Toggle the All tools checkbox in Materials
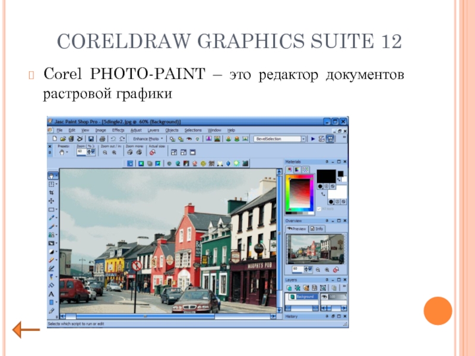 [x=319, y=209]
